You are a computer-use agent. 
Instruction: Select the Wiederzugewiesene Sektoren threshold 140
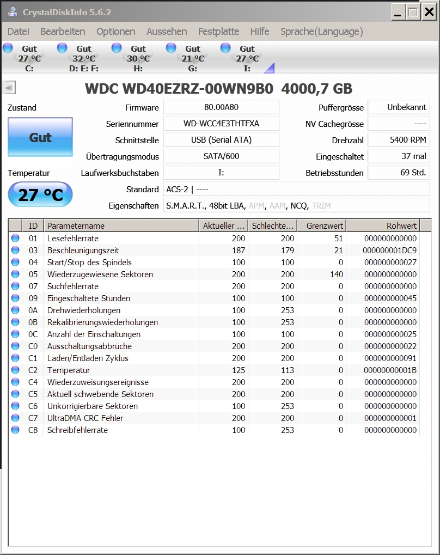coord(337,275)
